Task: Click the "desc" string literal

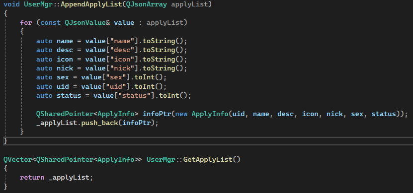Action: pyautogui.click(x=122, y=50)
